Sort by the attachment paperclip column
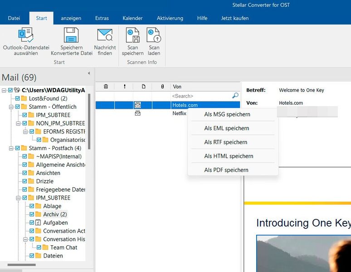This screenshot has height=272, width=351. click(x=162, y=87)
